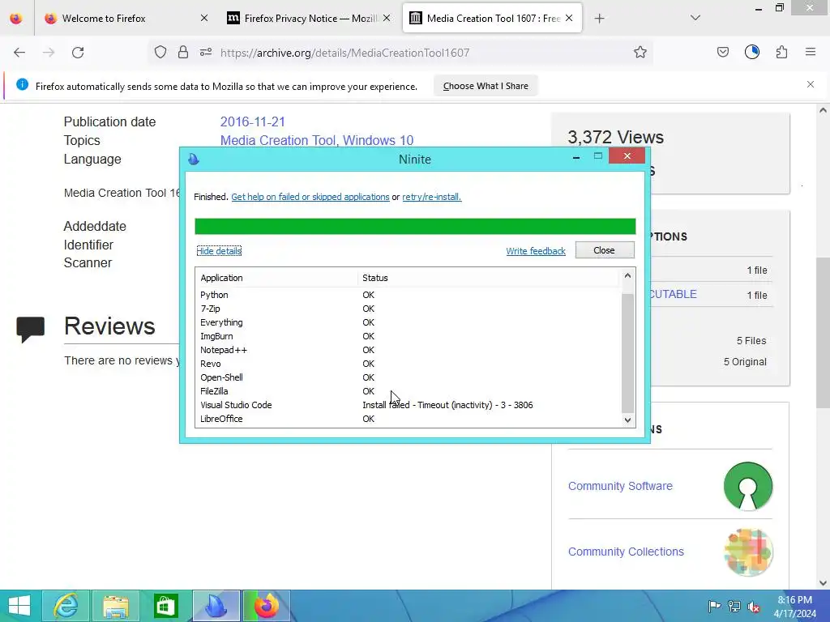Click the Firefox View pinned icon
This screenshot has width=830, height=622.
pyautogui.click(x=16, y=19)
